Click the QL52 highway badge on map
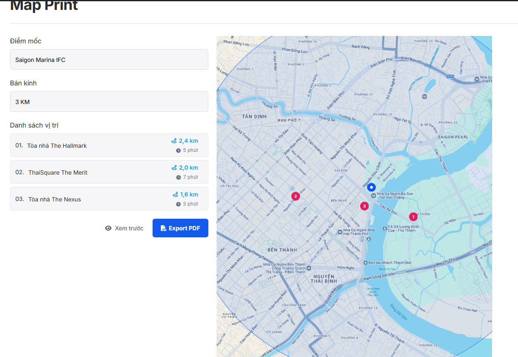Viewport: 518px width, 357px height. [x=450, y=76]
